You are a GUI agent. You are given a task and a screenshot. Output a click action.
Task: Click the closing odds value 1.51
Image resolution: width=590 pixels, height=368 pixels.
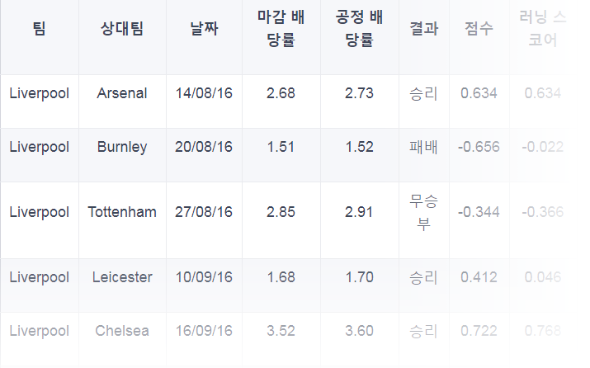(x=281, y=147)
